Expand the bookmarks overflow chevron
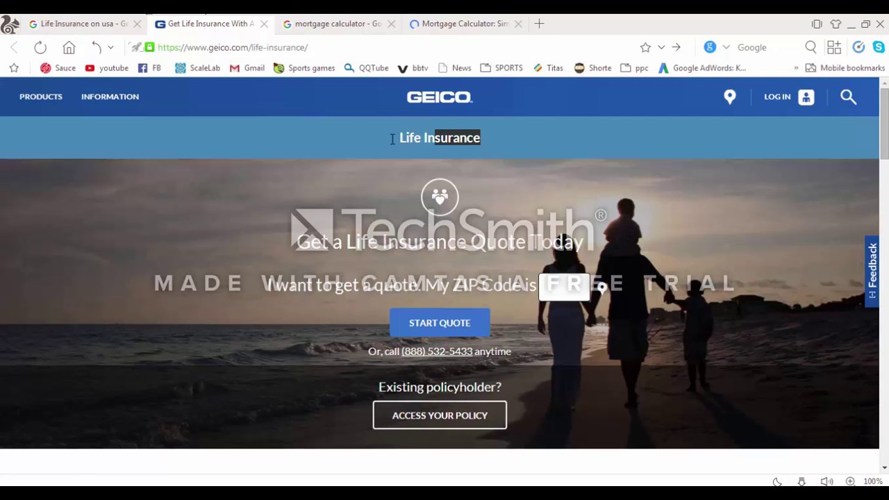 [796, 68]
